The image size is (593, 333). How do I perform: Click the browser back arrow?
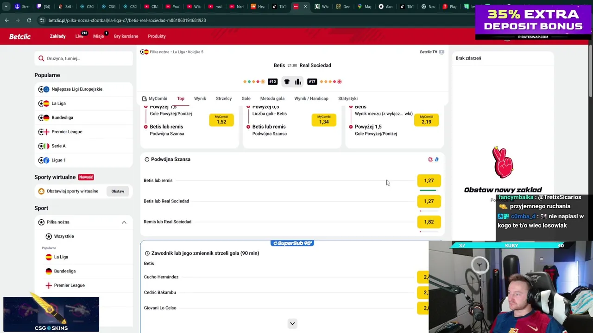(x=6, y=20)
